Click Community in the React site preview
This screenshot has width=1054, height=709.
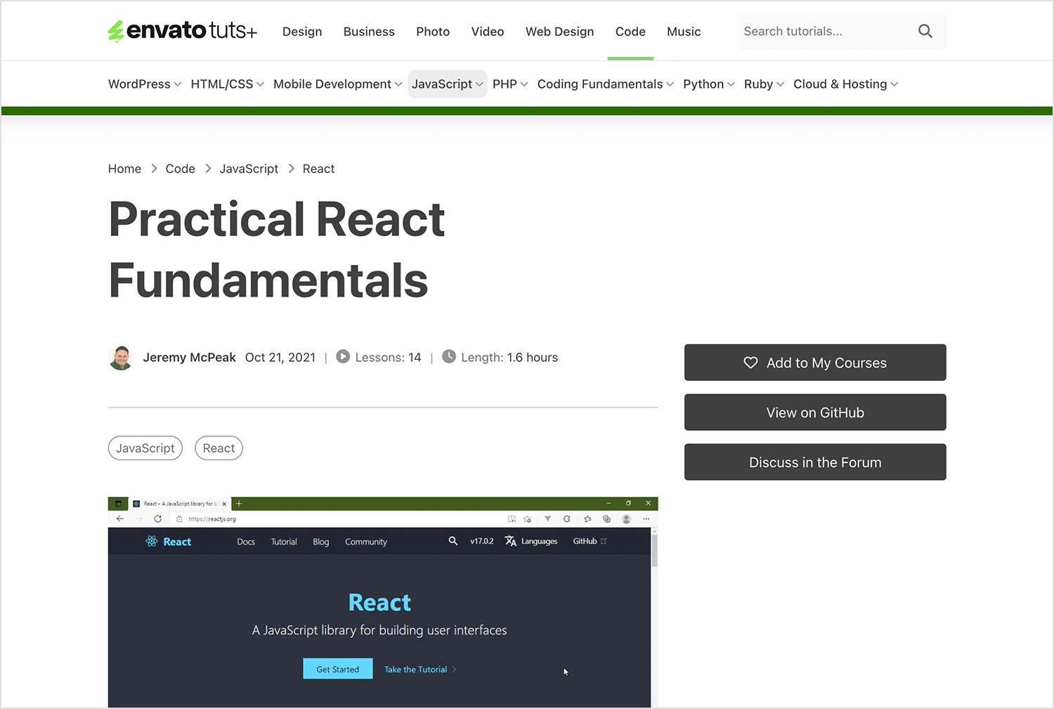366,542
